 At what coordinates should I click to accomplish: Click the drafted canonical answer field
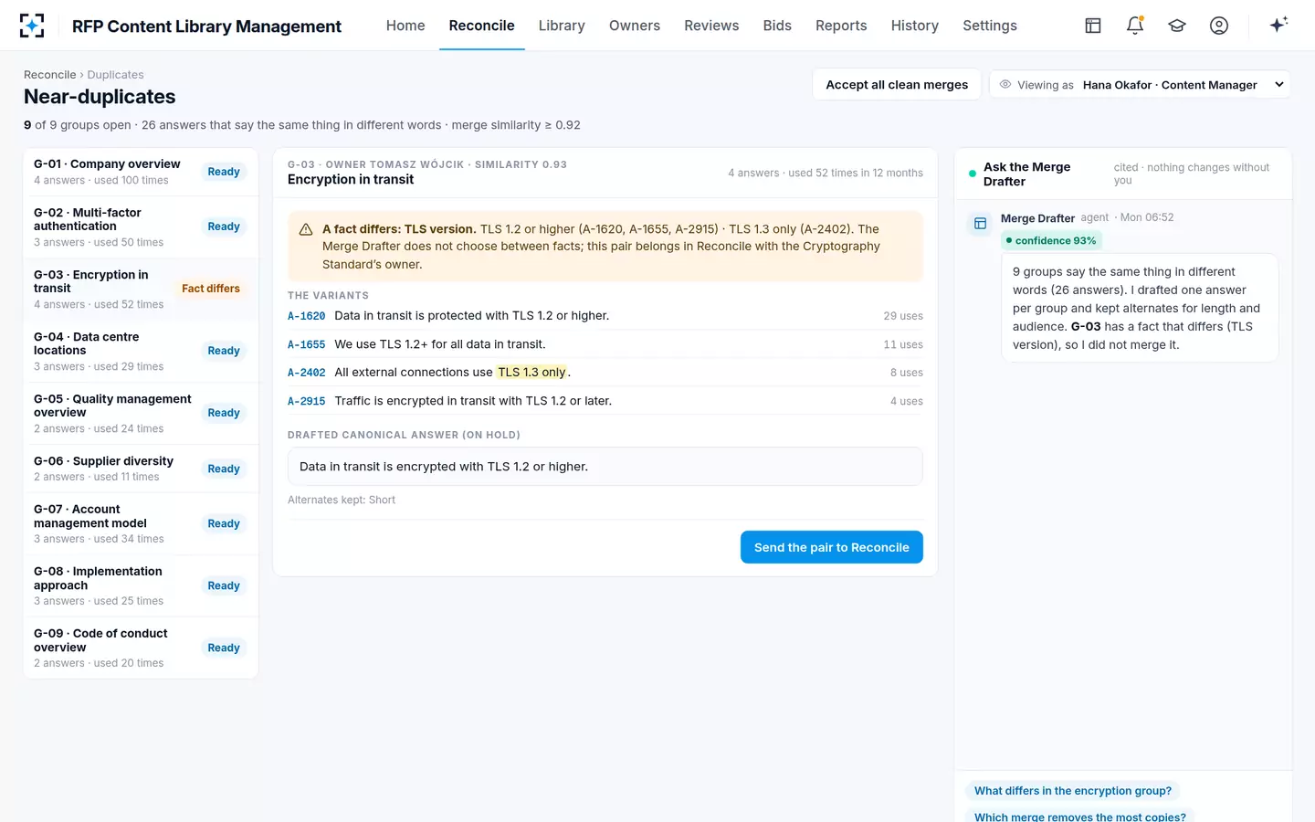[605, 467]
